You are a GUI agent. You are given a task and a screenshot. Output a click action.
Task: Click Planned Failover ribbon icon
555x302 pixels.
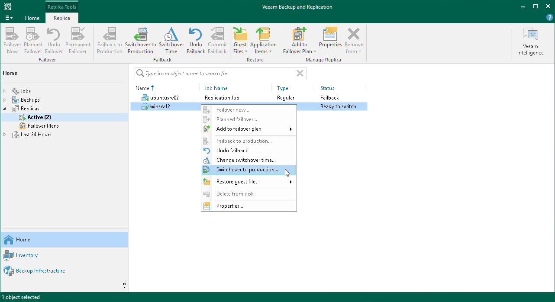pyautogui.click(x=33, y=41)
